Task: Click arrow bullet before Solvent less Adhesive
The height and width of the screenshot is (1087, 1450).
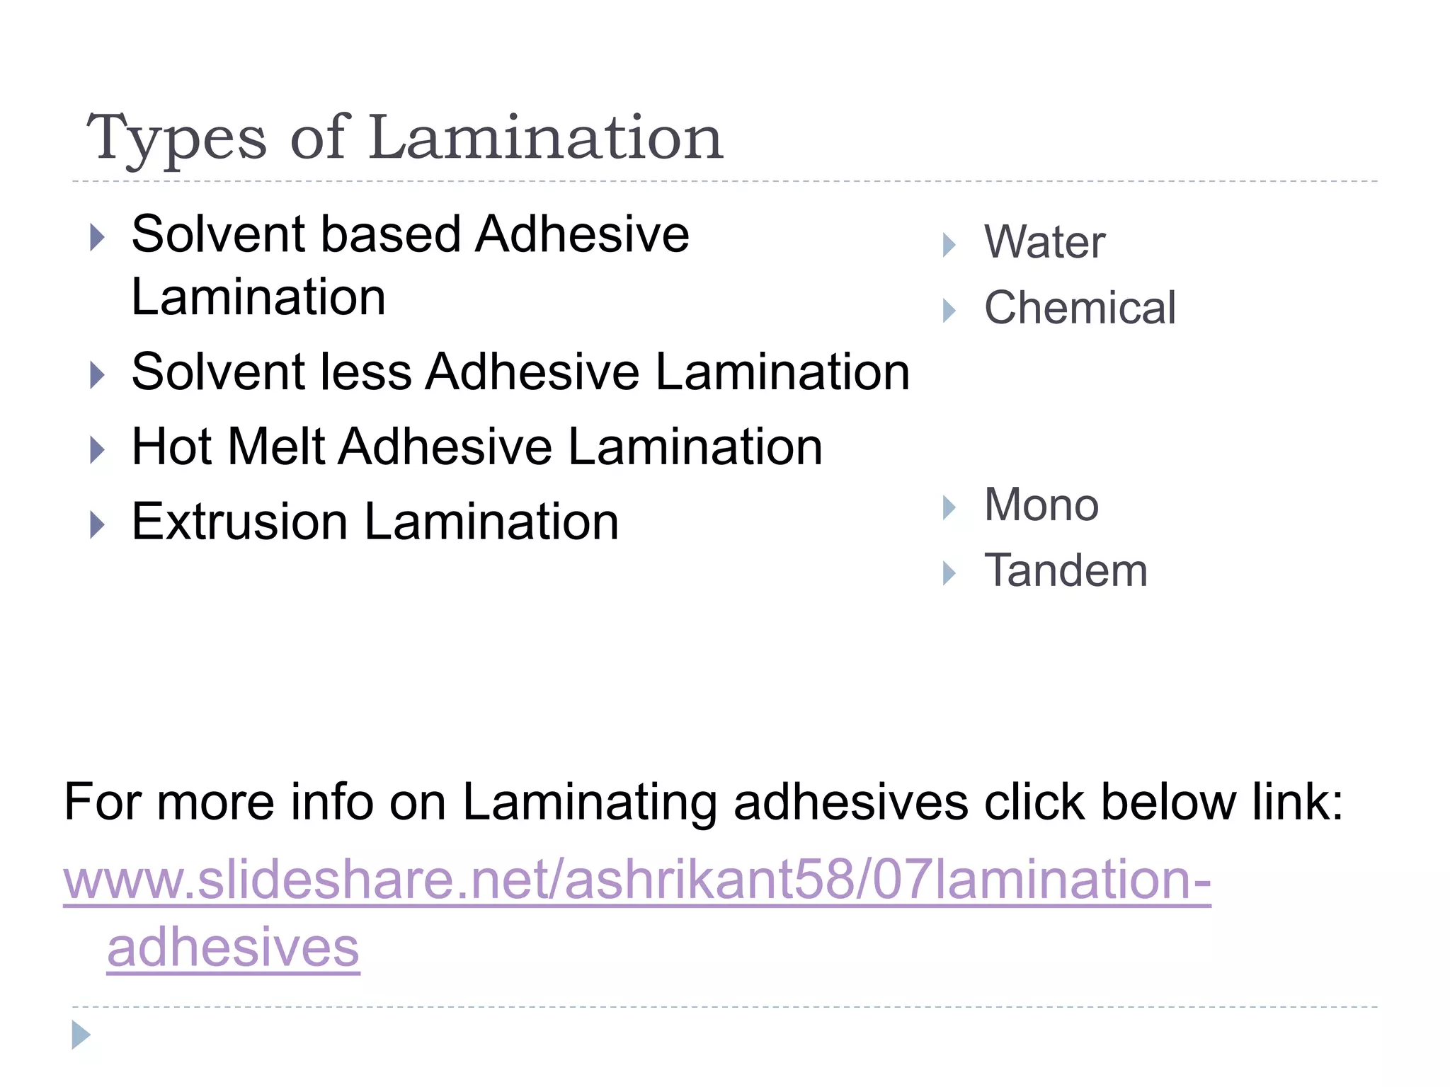Action: coord(98,375)
